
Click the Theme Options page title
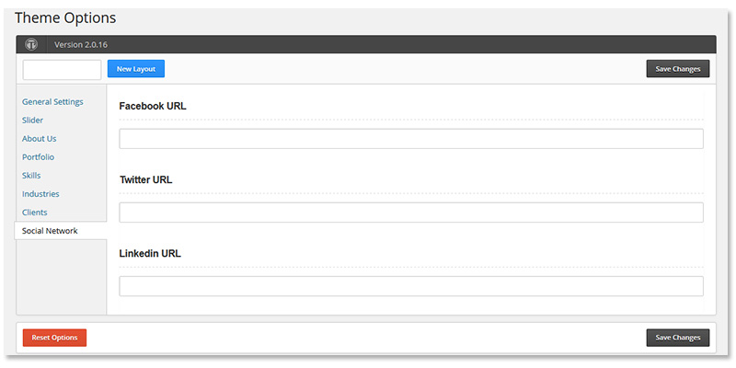coord(65,17)
